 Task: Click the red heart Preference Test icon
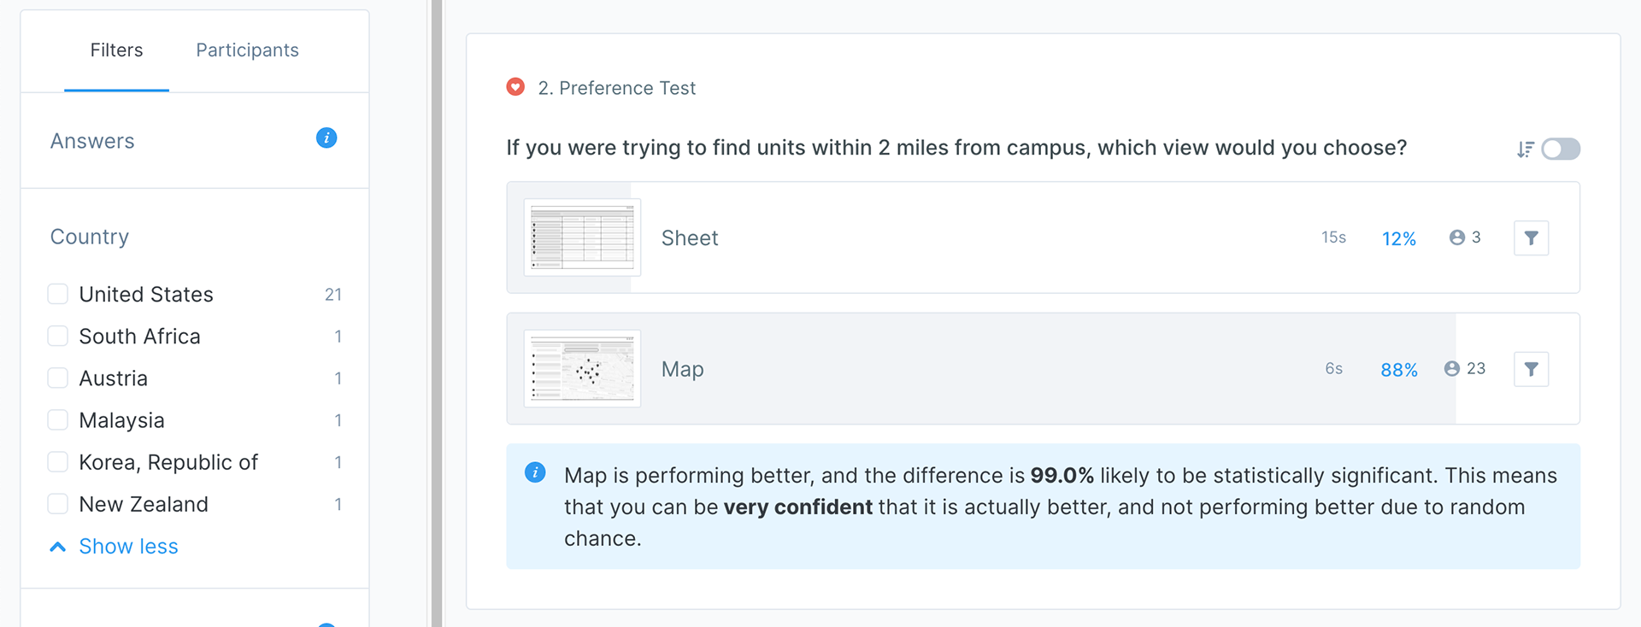pyautogui.click(x=515, y=87)
